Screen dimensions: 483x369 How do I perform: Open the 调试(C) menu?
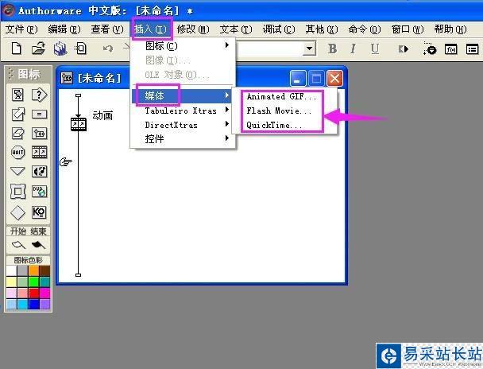tap(279, 29)
